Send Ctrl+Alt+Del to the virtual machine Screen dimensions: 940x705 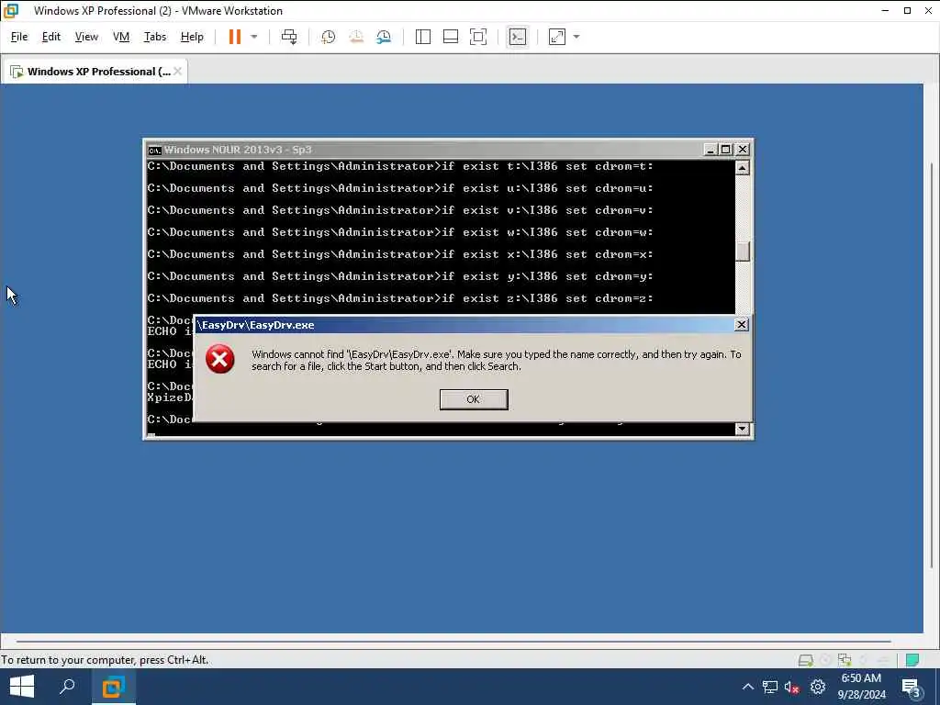(x=289, y=37)
